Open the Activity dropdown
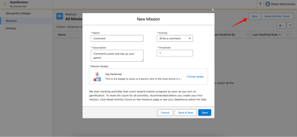Viewport: 297px width, 137px height. 175,38
